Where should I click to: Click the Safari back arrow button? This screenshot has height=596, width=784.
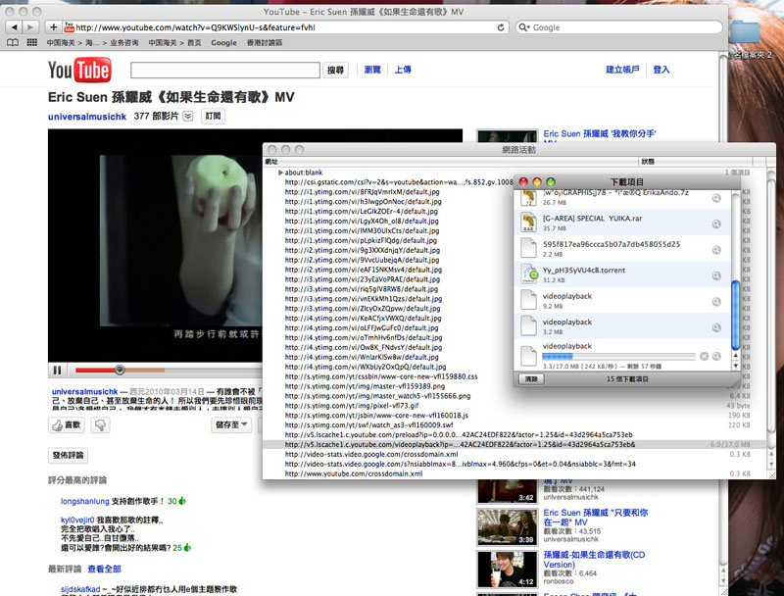14,26
